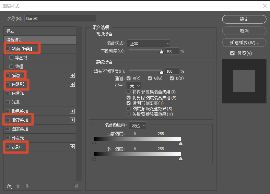Toggle the R(R) channel checkbox

[x=128, y=78]
